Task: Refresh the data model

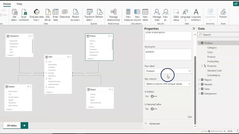Action: point(99,14)
